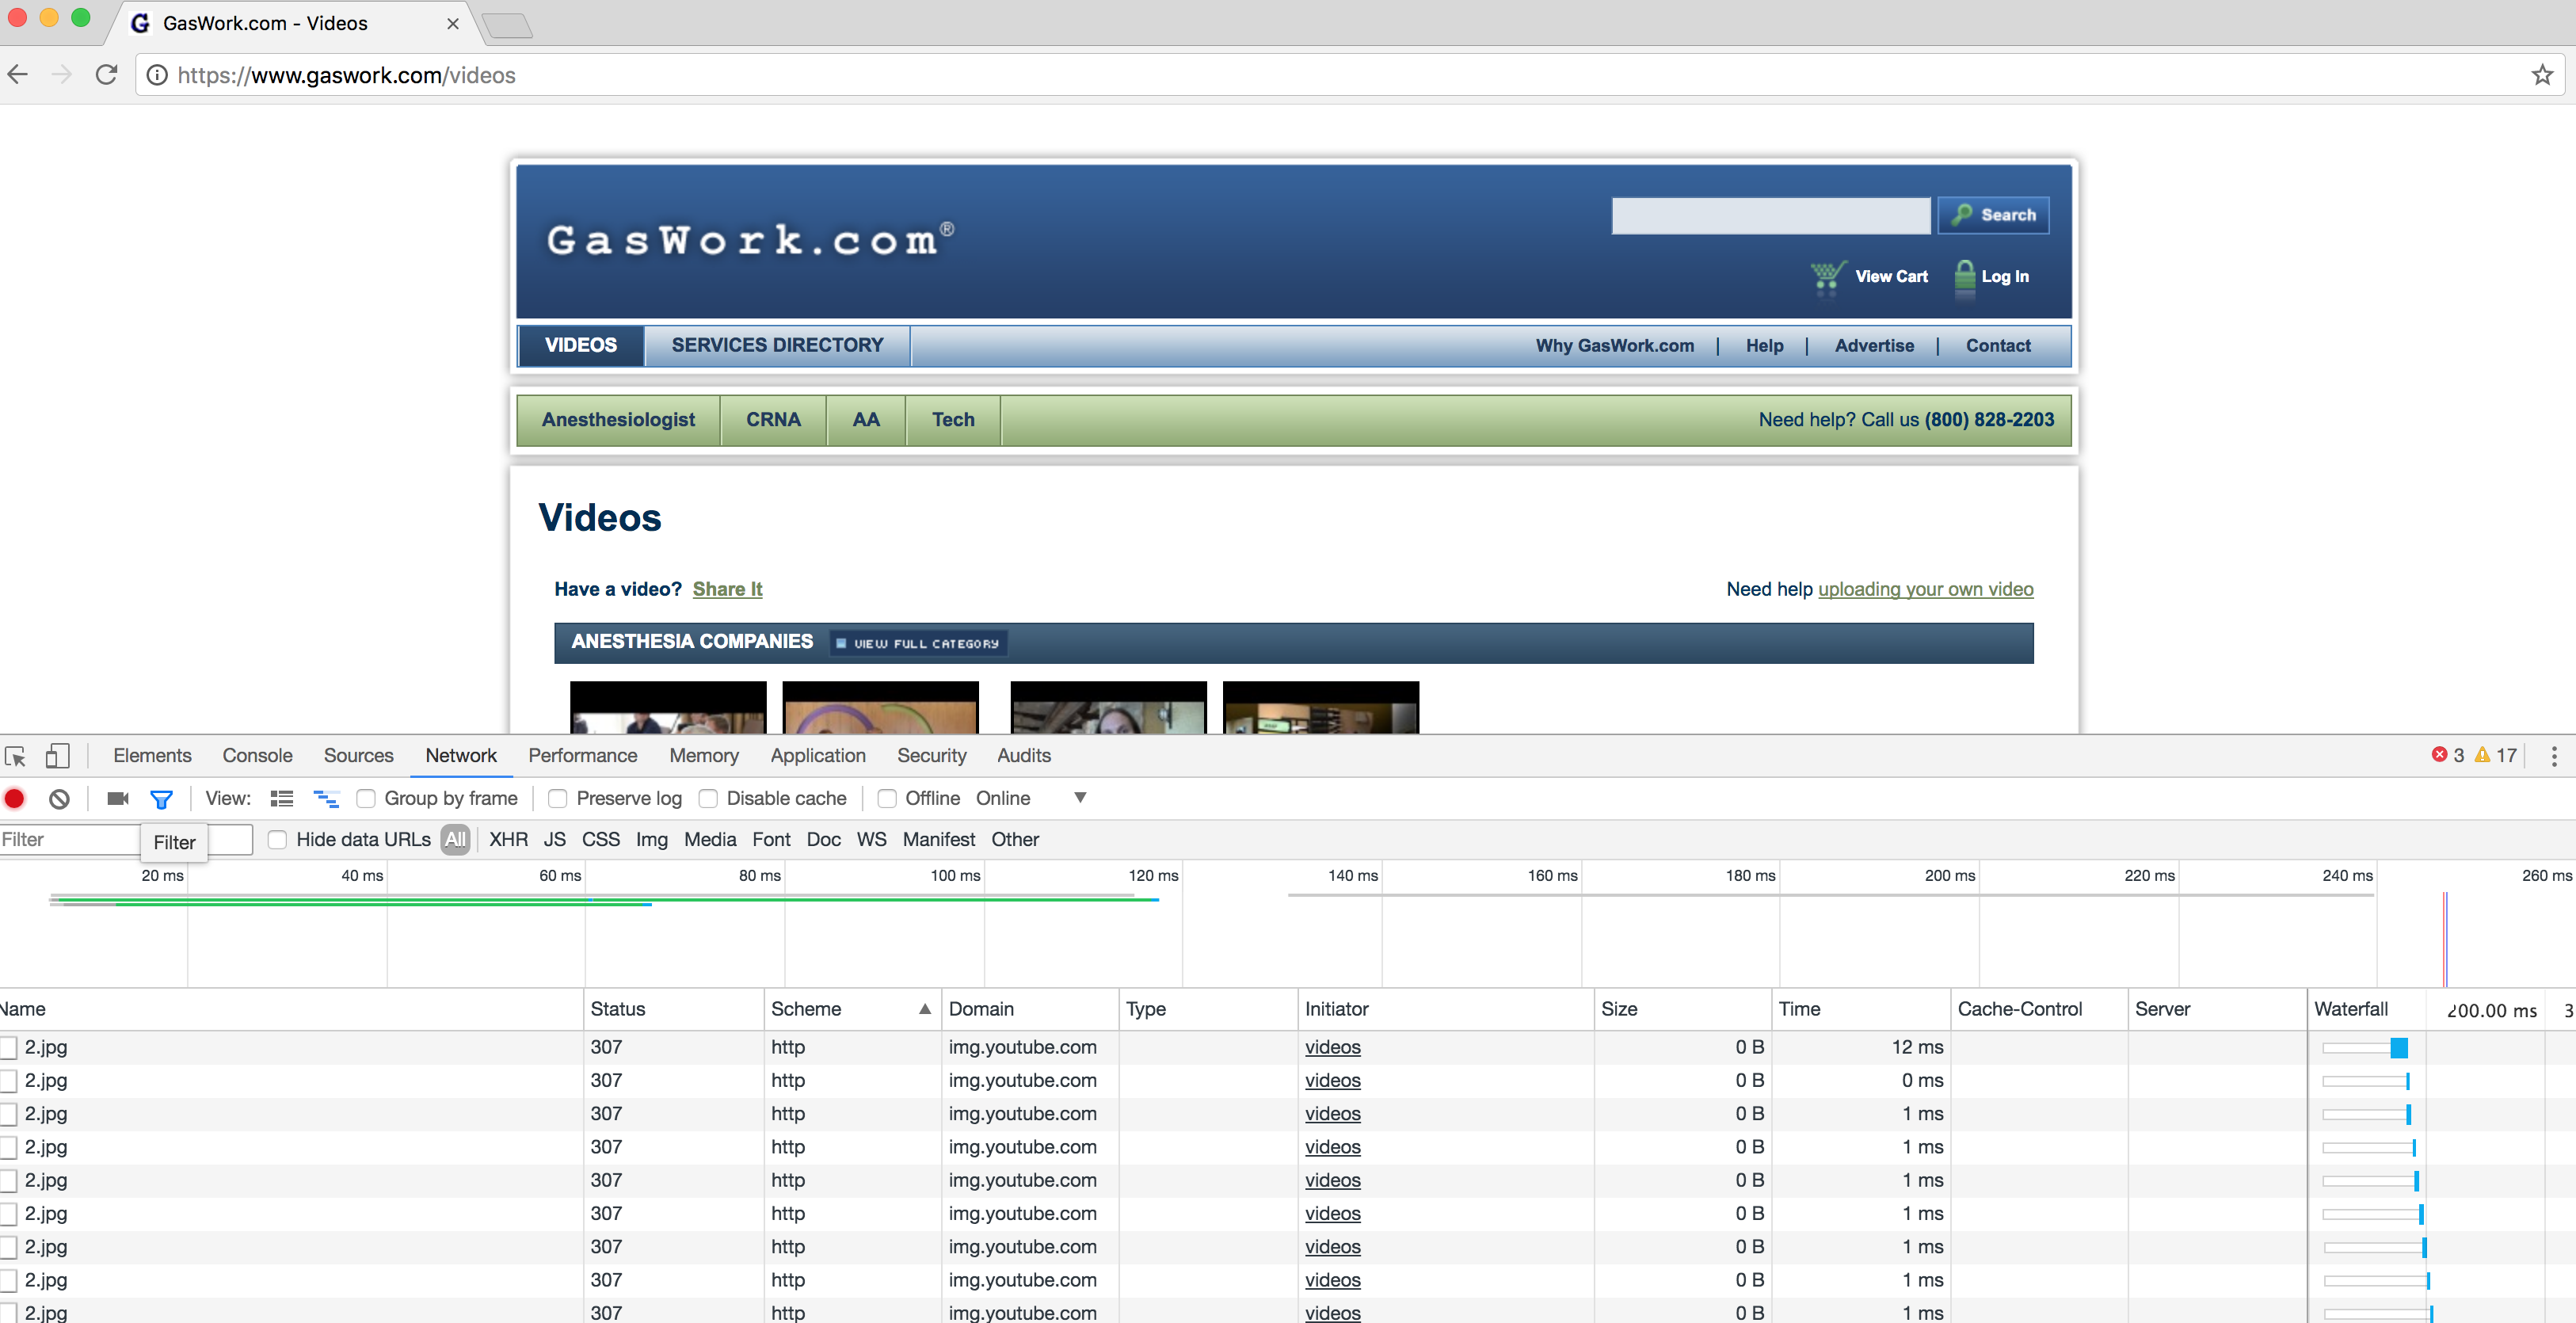Filter requests by CSS

point(601,840)
